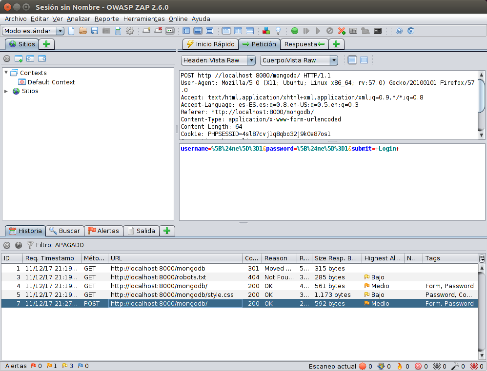Collapse the Contexts tree node

pos(6,73)
